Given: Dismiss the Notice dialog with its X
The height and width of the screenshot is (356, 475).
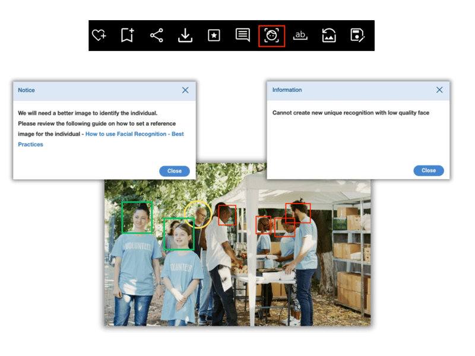Looking at the screenshot, I should pos(185,90).
